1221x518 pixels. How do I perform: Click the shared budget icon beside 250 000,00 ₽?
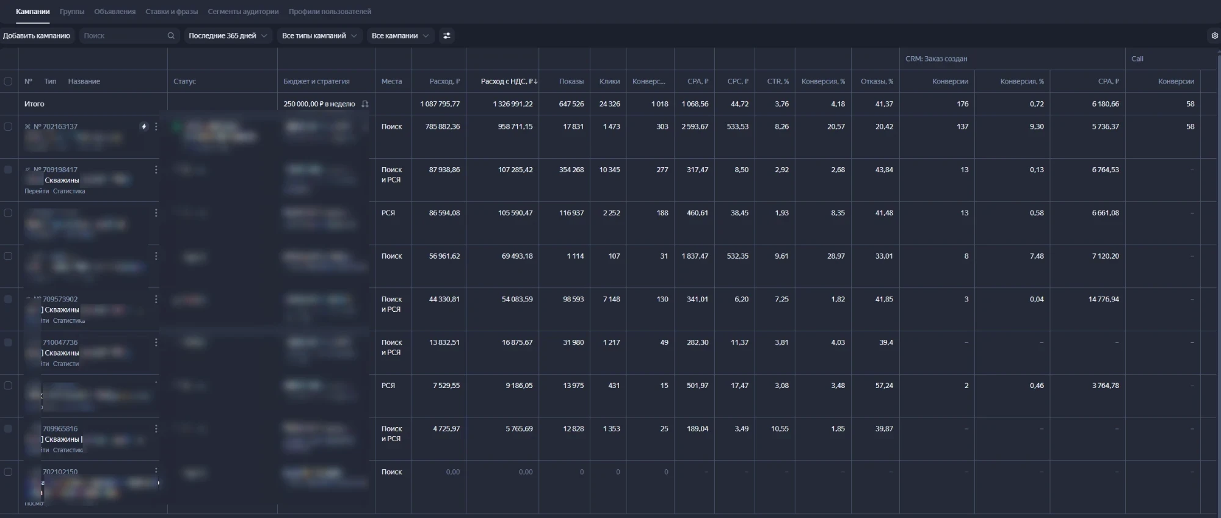pos(365,104)
